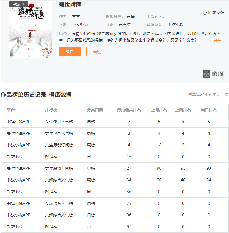Mark the book as 想看
This screenshot has width=229, height=233.
point(70,52)
